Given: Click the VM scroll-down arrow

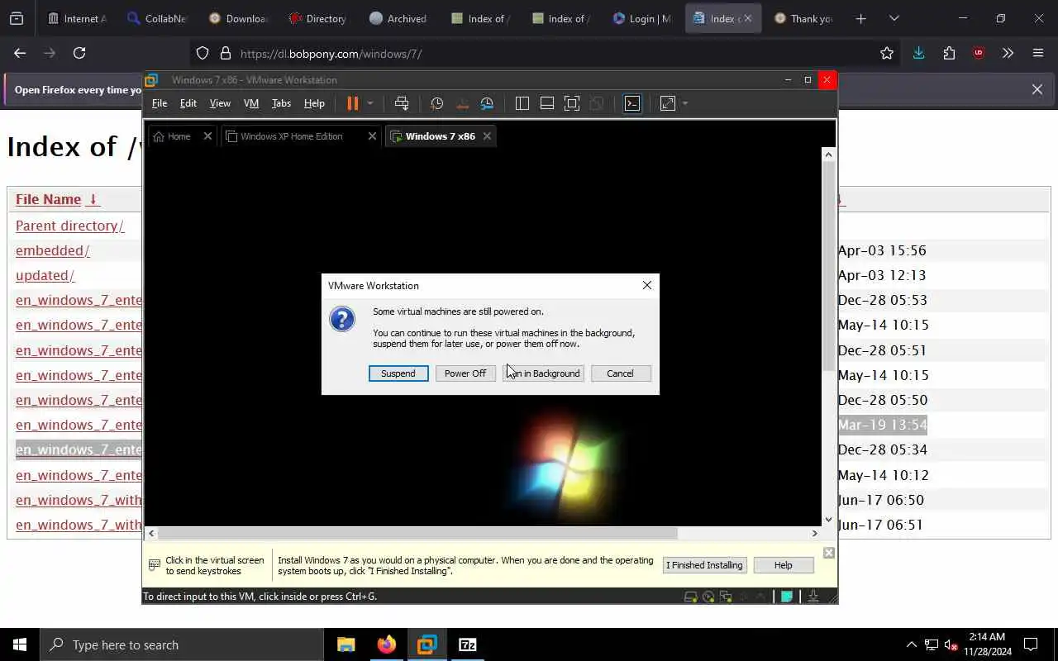Looking at the screenshot, I should 828,520.
